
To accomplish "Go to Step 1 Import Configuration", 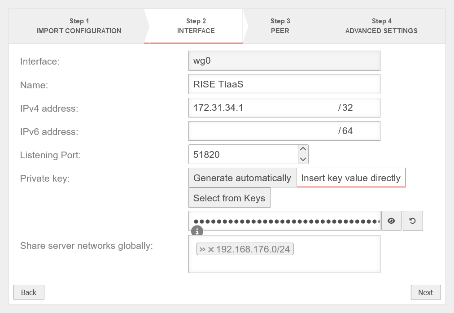I will (79, 26).
